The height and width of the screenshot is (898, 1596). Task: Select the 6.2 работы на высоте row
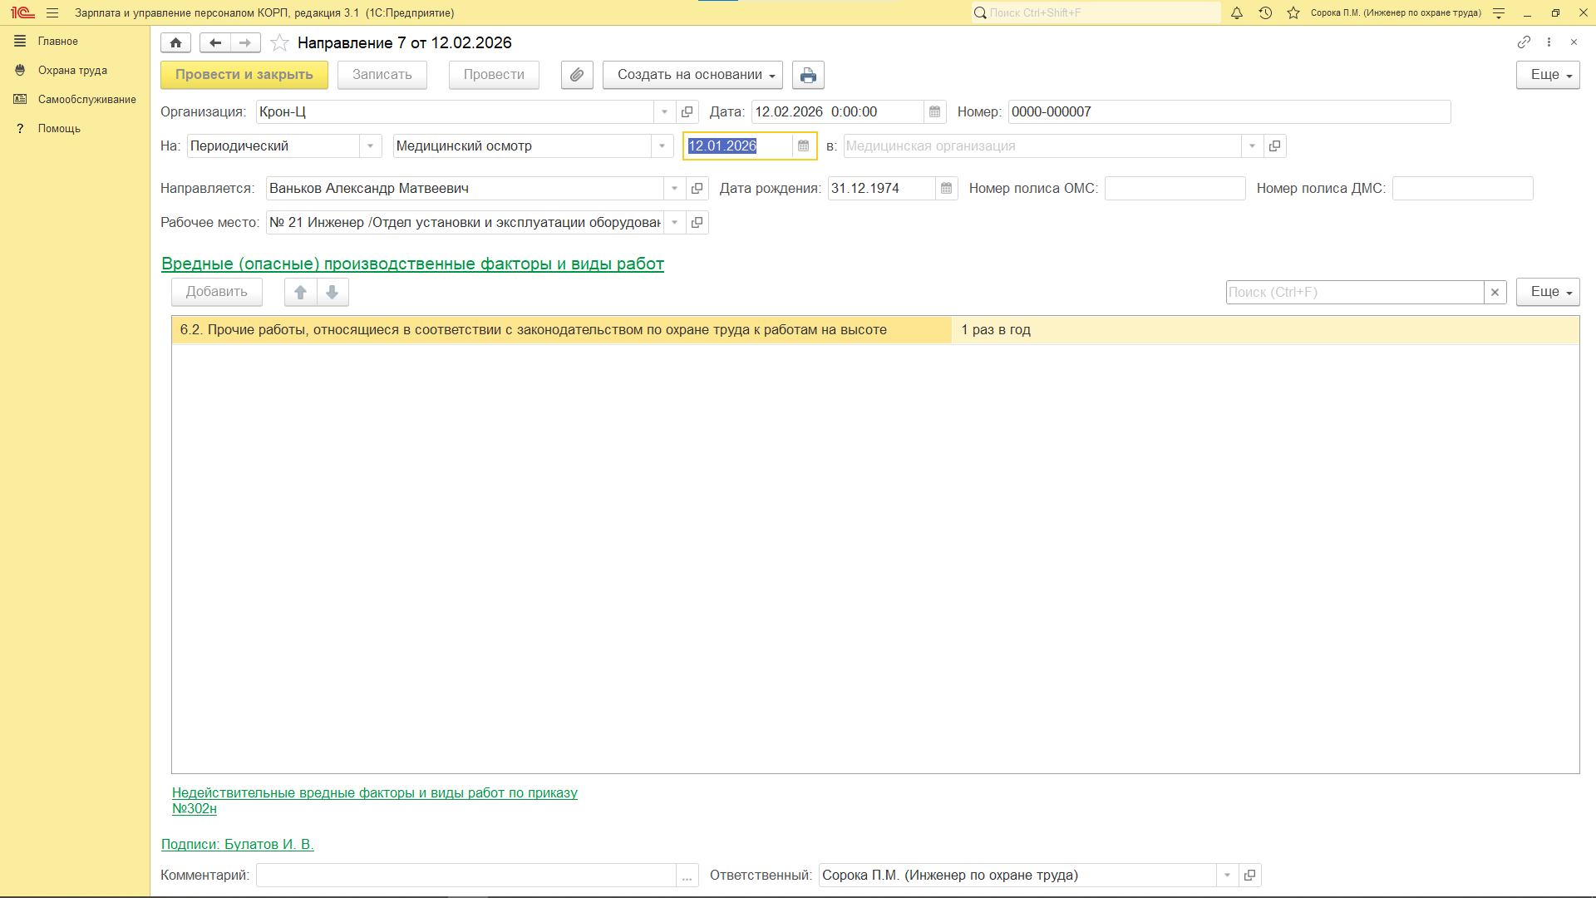[533, 330]
